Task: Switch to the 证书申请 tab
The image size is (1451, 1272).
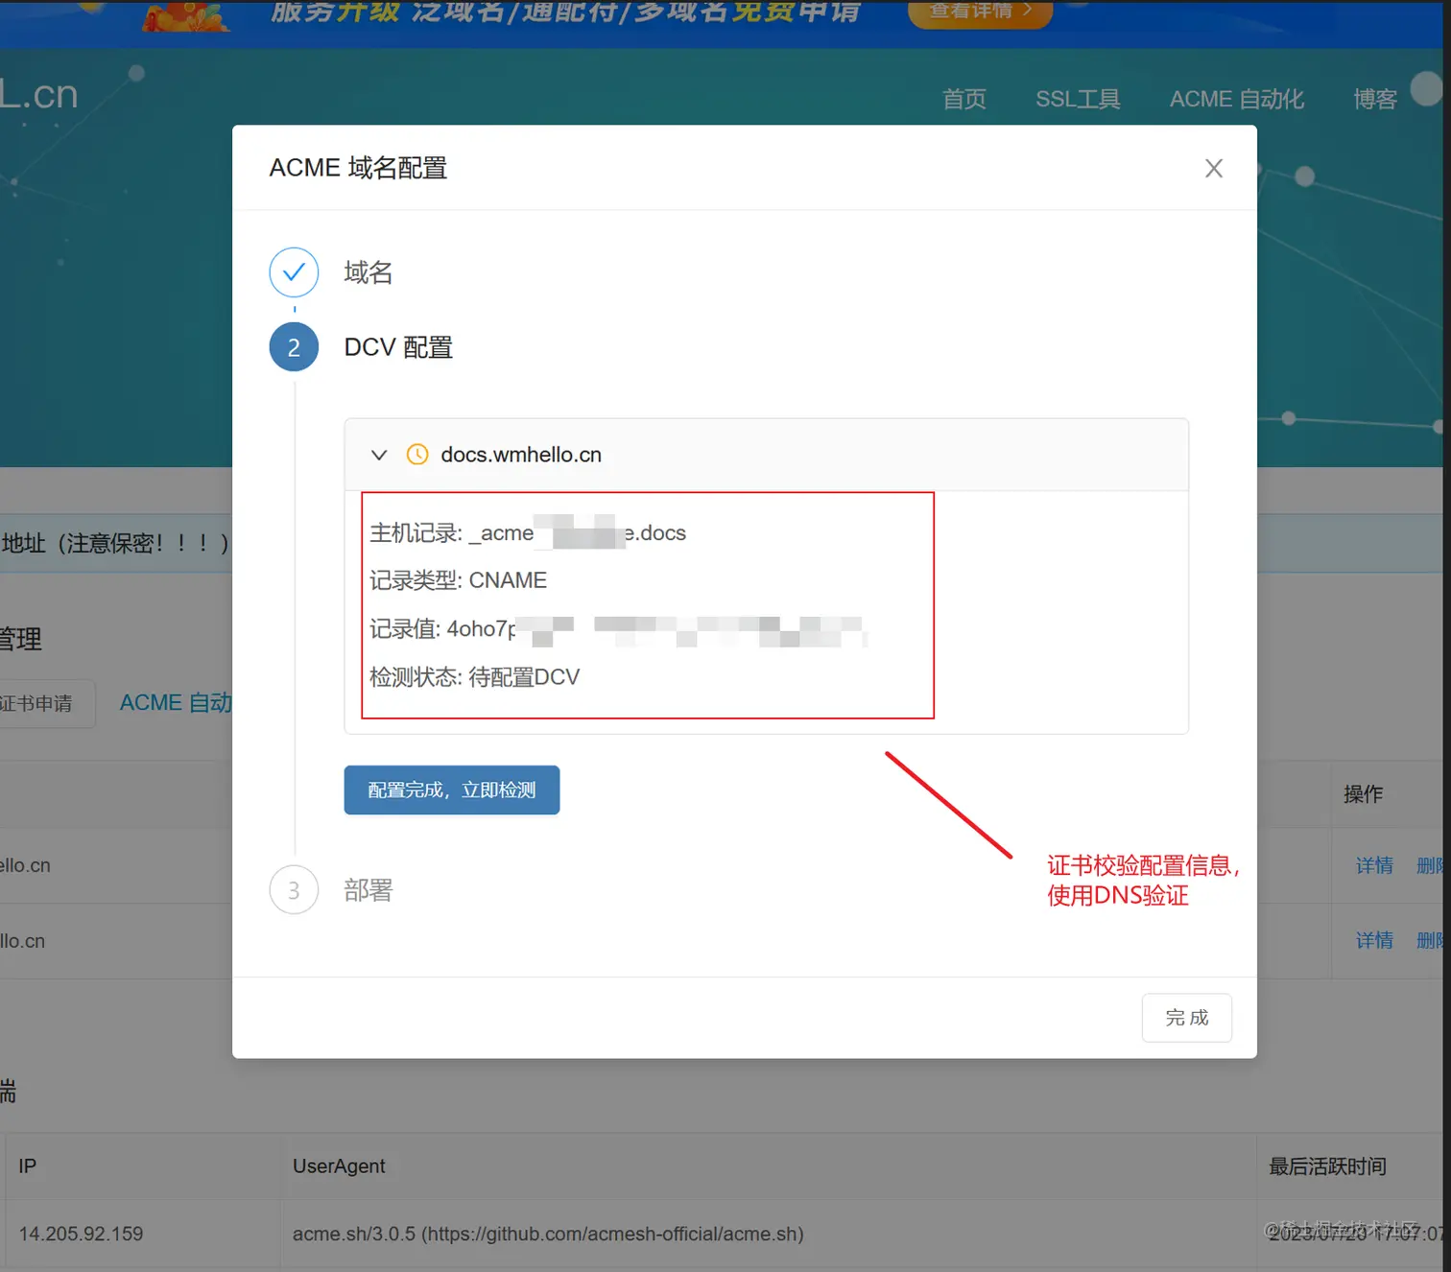Action: [x=38, y=703]
